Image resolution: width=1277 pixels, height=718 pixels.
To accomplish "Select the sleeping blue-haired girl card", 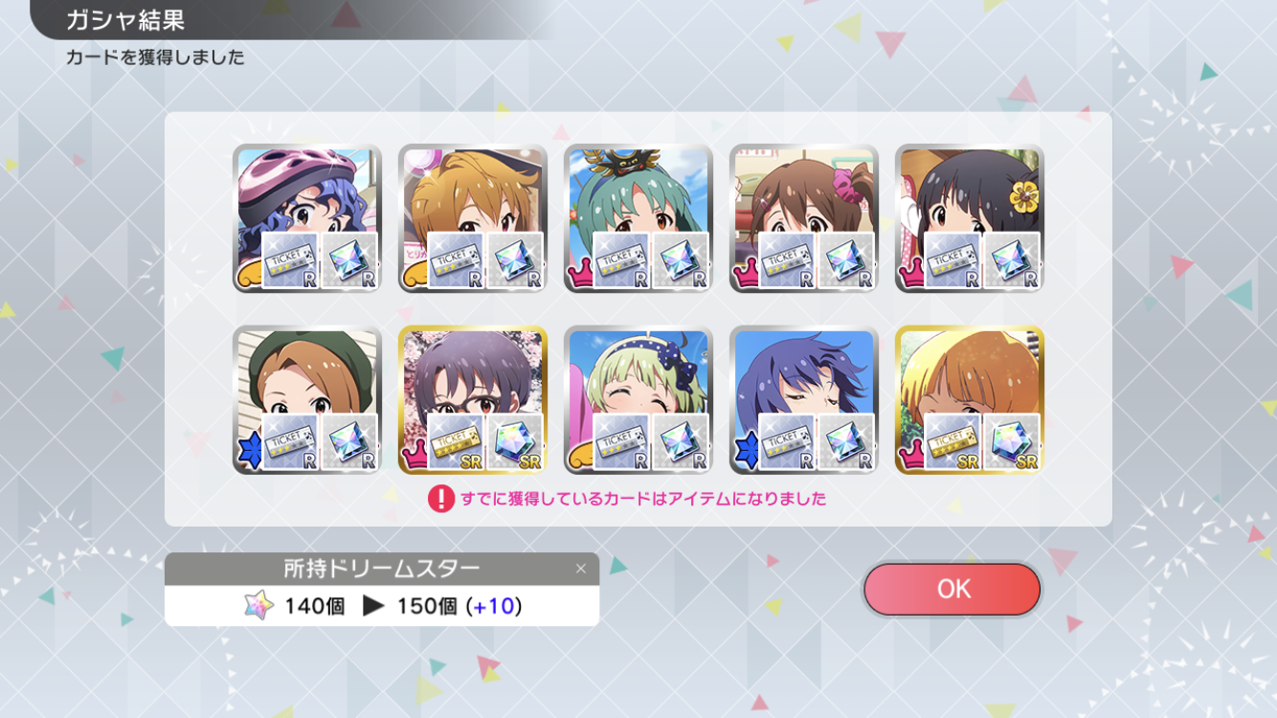I will [x=804, y=400].
